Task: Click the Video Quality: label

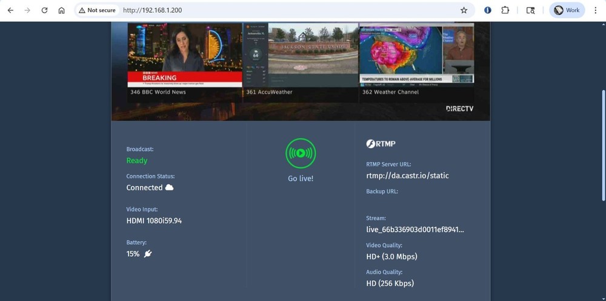Action: (x=384, y=245)
